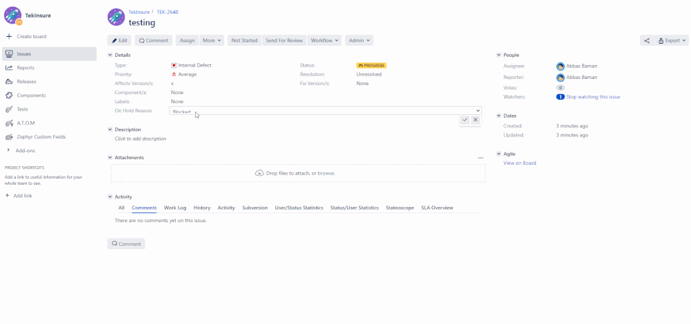691x324 pixels.
Task: Click the Assign button
Action: pos(187,41)
